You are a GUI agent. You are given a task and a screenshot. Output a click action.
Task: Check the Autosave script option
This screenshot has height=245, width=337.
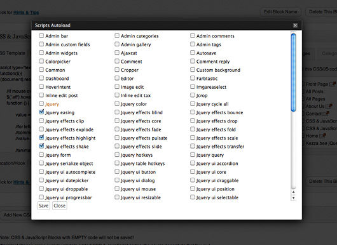pos(193,53)
